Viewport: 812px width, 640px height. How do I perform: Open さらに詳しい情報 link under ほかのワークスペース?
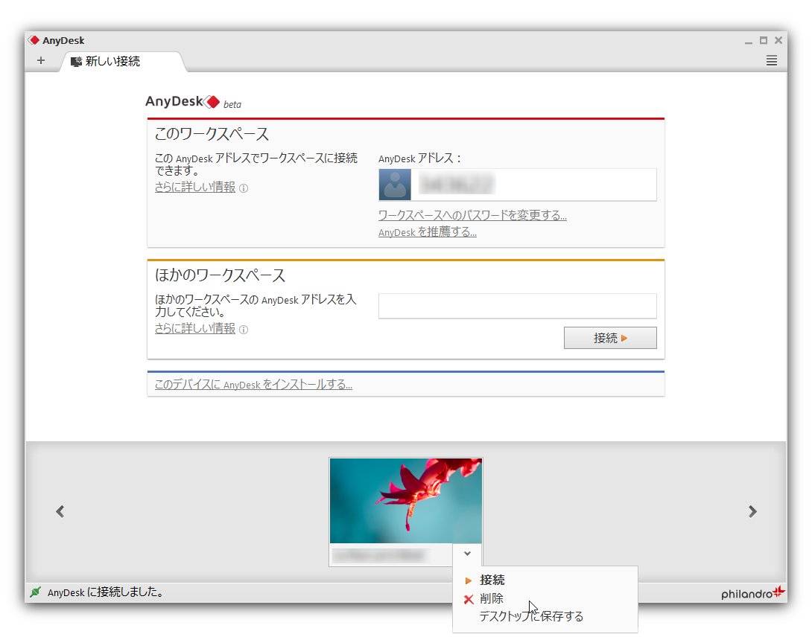click(x=194, y=328)
